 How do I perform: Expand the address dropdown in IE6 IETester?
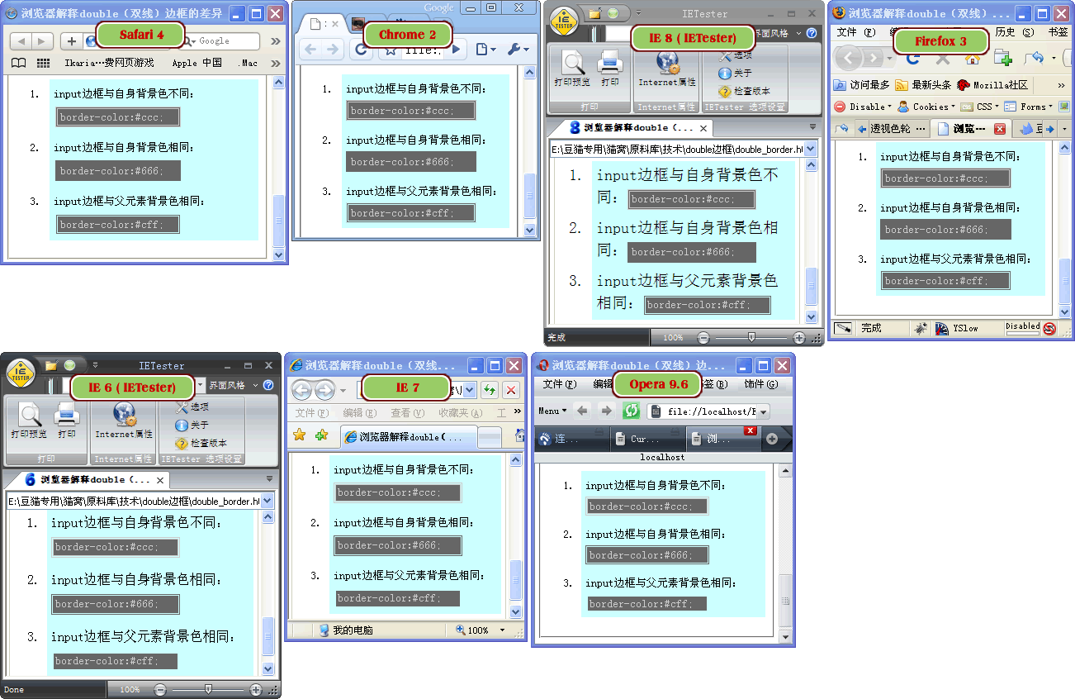pos(267,501)
